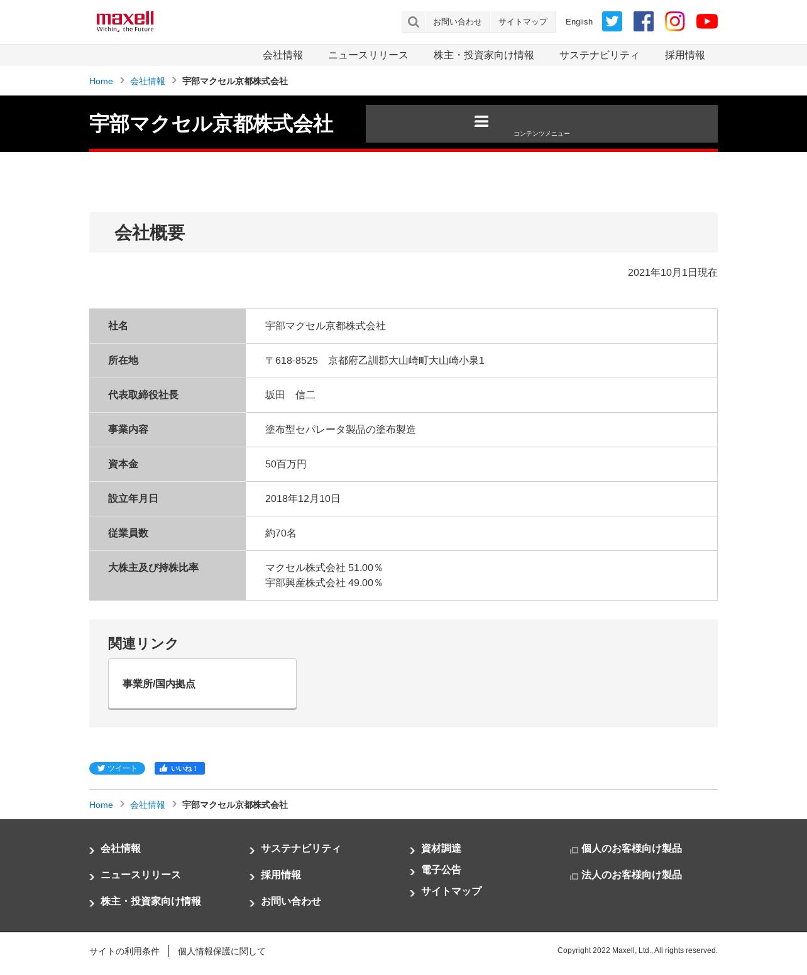Select the employee count 約70名
Viewport: 807px width, 975px height.
[281, 533]
